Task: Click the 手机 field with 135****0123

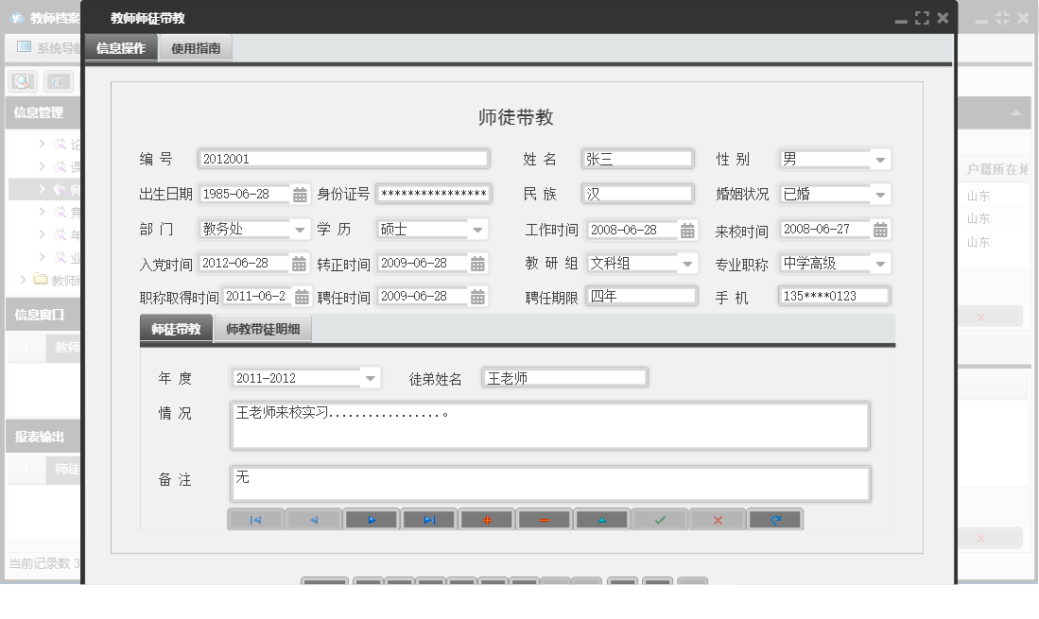Action: (x=834, y=296)
